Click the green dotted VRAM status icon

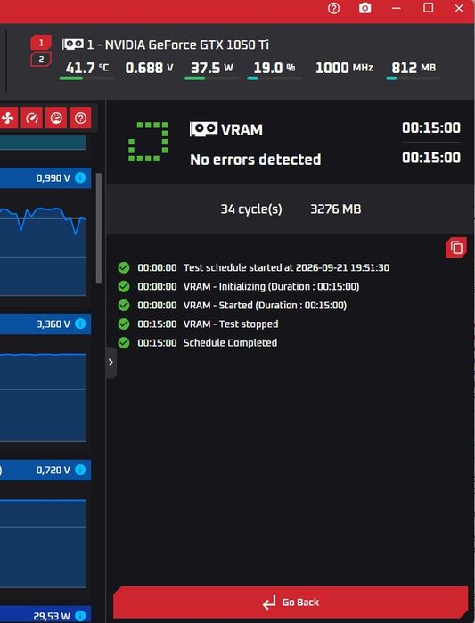tap(148, 142)
